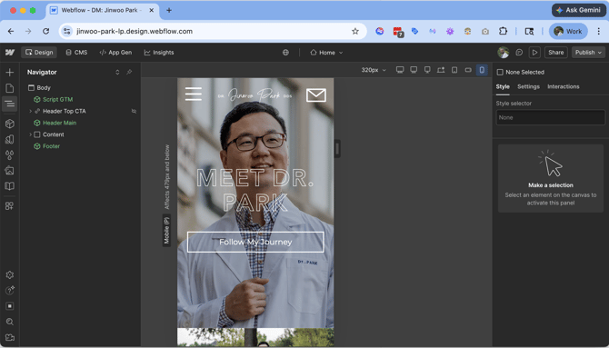The width and height of the screenshot is (609, 348).
Task: Open the comments bubble icon
Action: point(519,53)
